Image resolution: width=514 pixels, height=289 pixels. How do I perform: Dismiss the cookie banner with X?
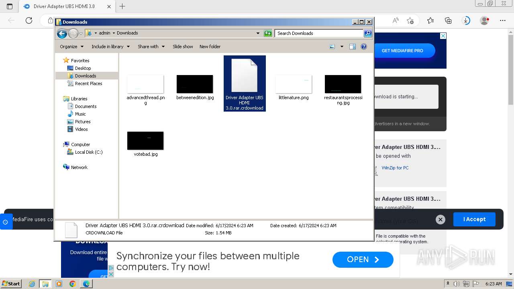pos(441,219)
